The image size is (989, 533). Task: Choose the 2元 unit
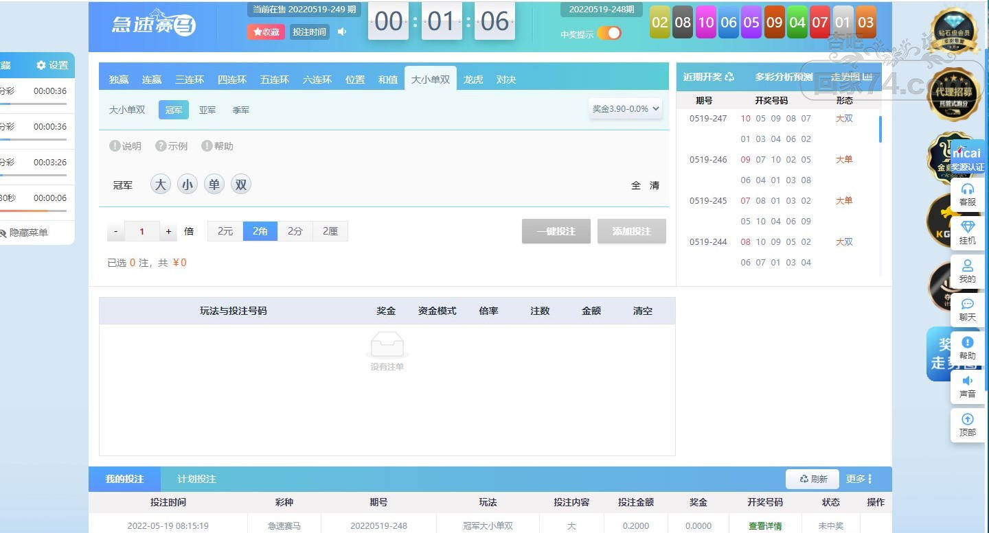(x=225, y=231)
